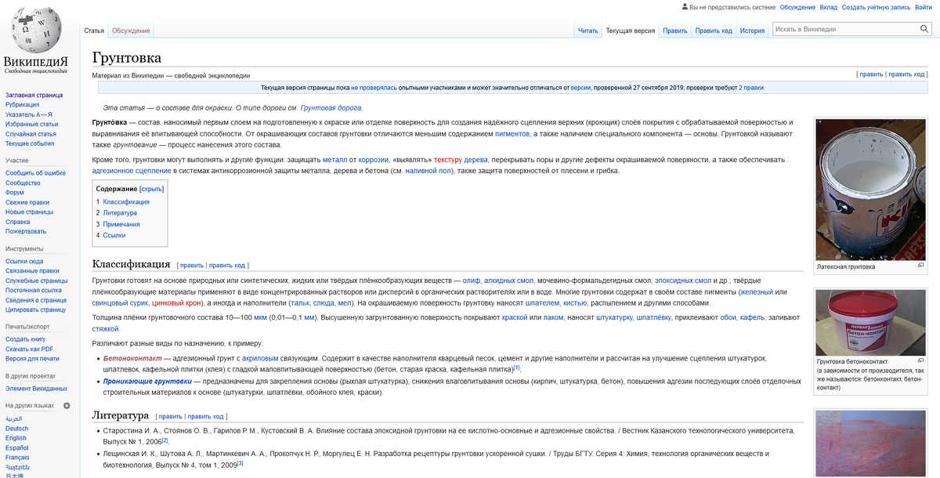
Task: Open Служебные страницы link
Action: pos(36,281)
